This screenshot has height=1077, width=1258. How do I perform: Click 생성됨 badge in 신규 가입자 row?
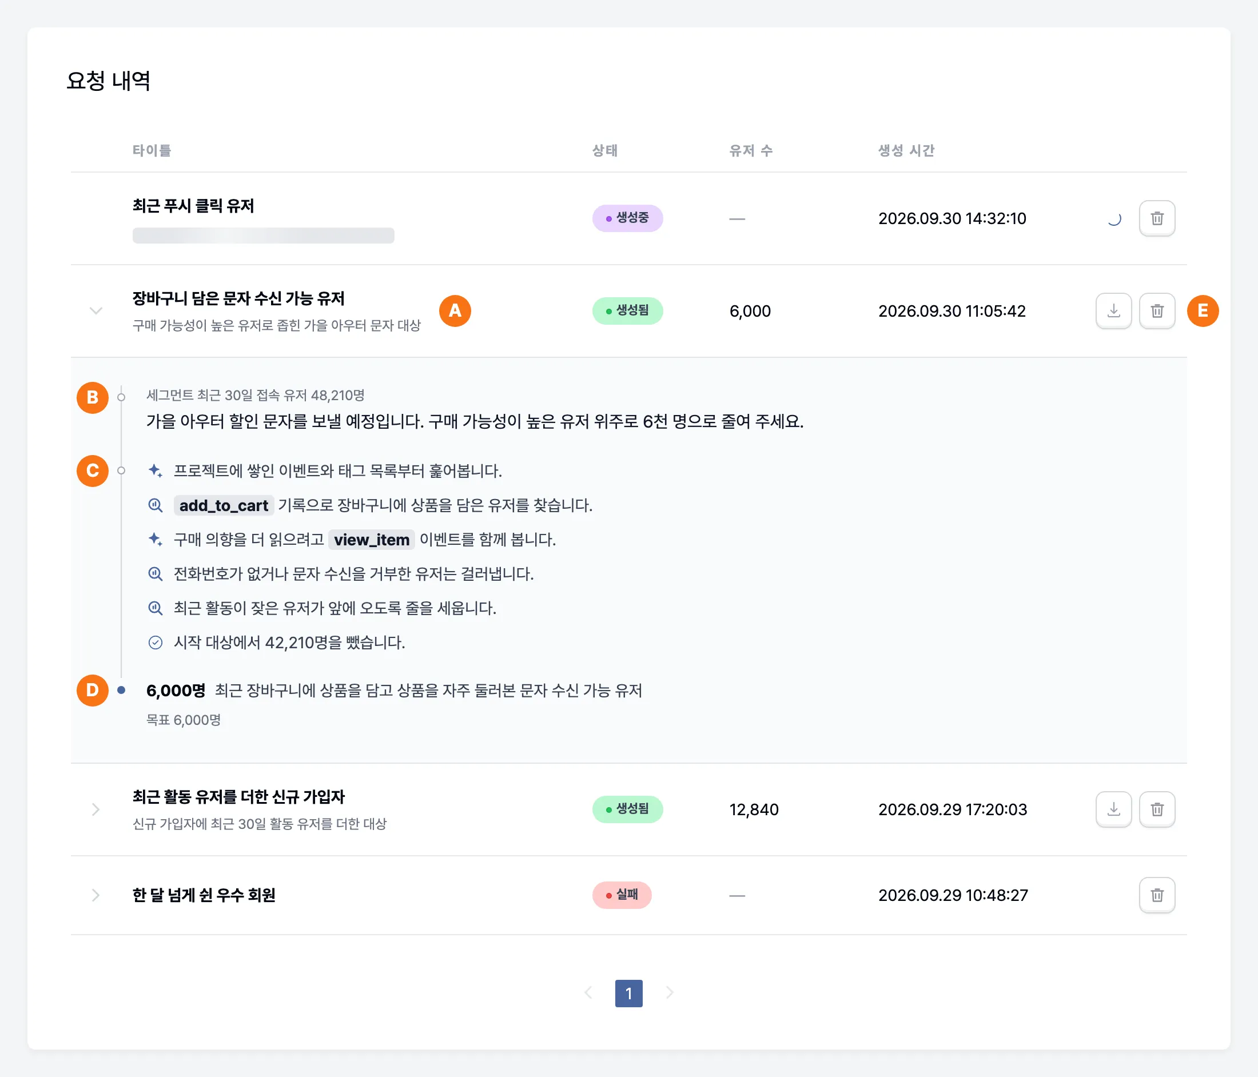click(x=627, y=809)
